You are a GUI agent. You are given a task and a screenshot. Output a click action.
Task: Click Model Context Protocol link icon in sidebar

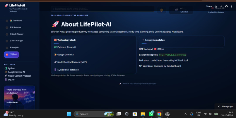pyautogui.click(x=6, y=76)
